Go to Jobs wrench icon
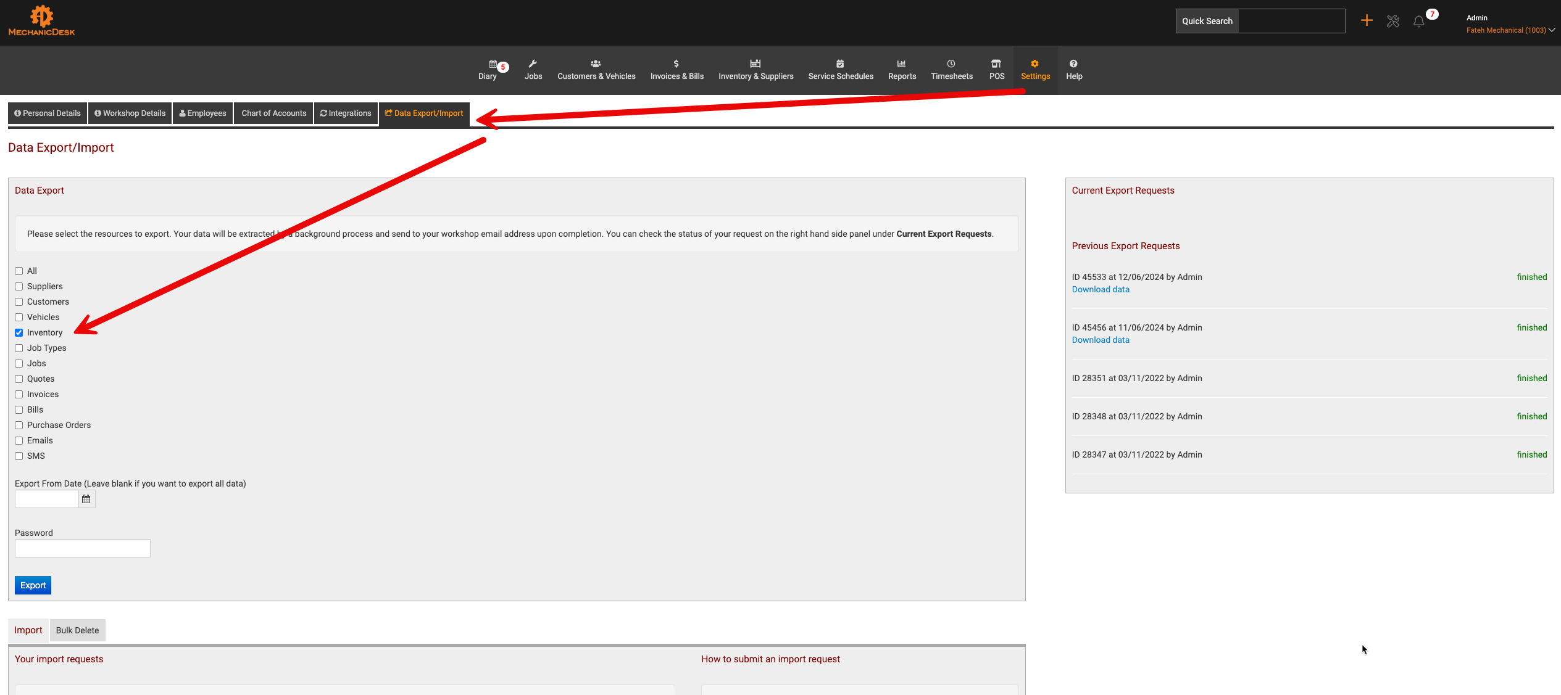The height and width of the screenshot is (695, 1561). [x=533, y=64]
